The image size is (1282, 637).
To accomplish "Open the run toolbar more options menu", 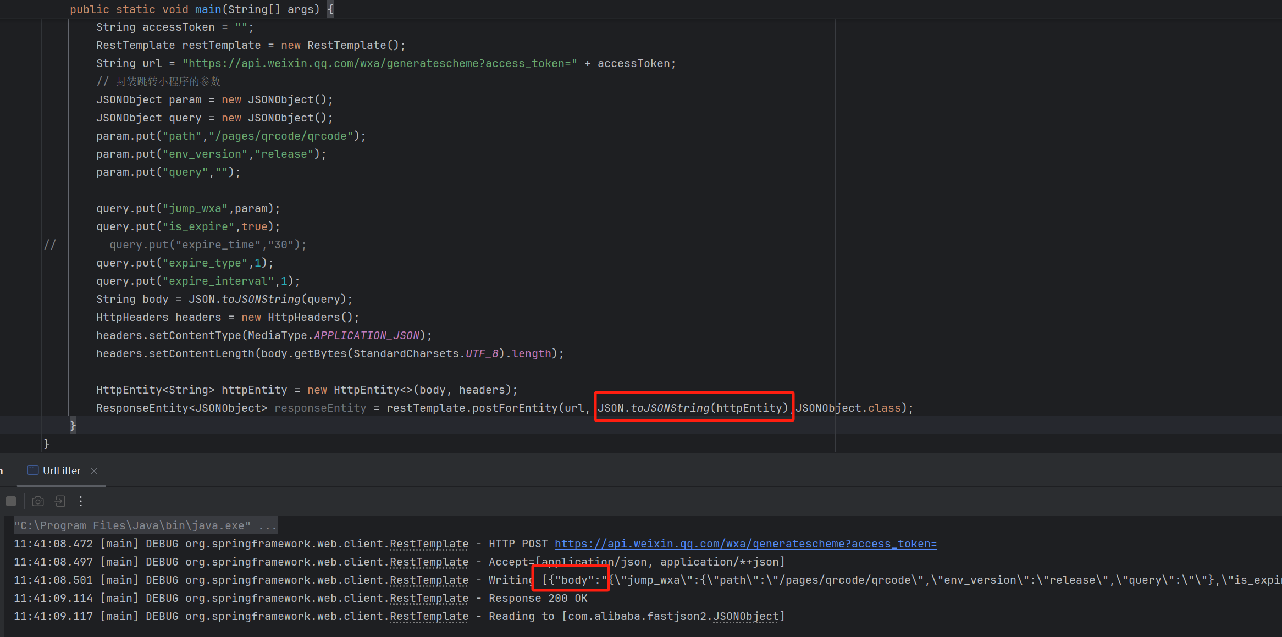I will [x=81, y=501].
